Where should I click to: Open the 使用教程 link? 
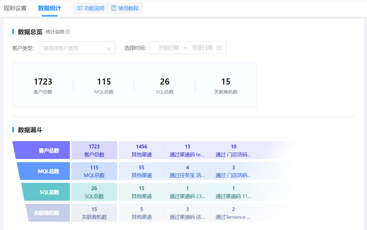click(128, 8)
